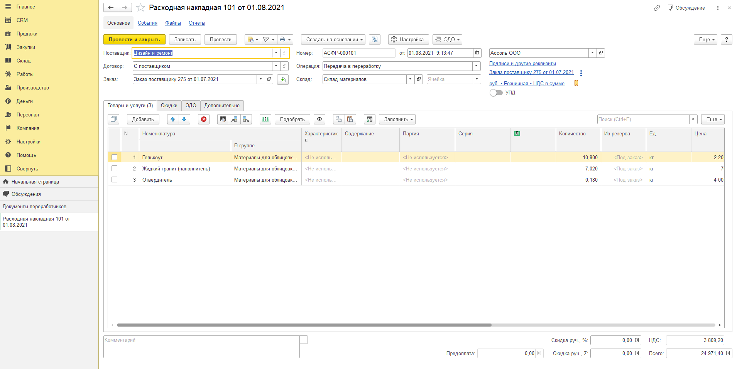The width and height of the screenshot is (737, 369).
Task: Open the Заполнить dropdown menu
Action: (x=397, y=119)
